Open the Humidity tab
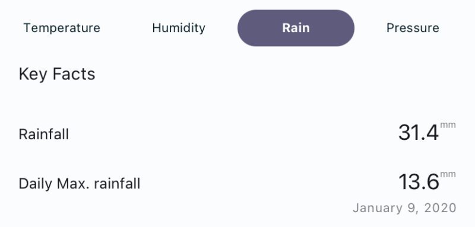 click(x=179, y=28)
